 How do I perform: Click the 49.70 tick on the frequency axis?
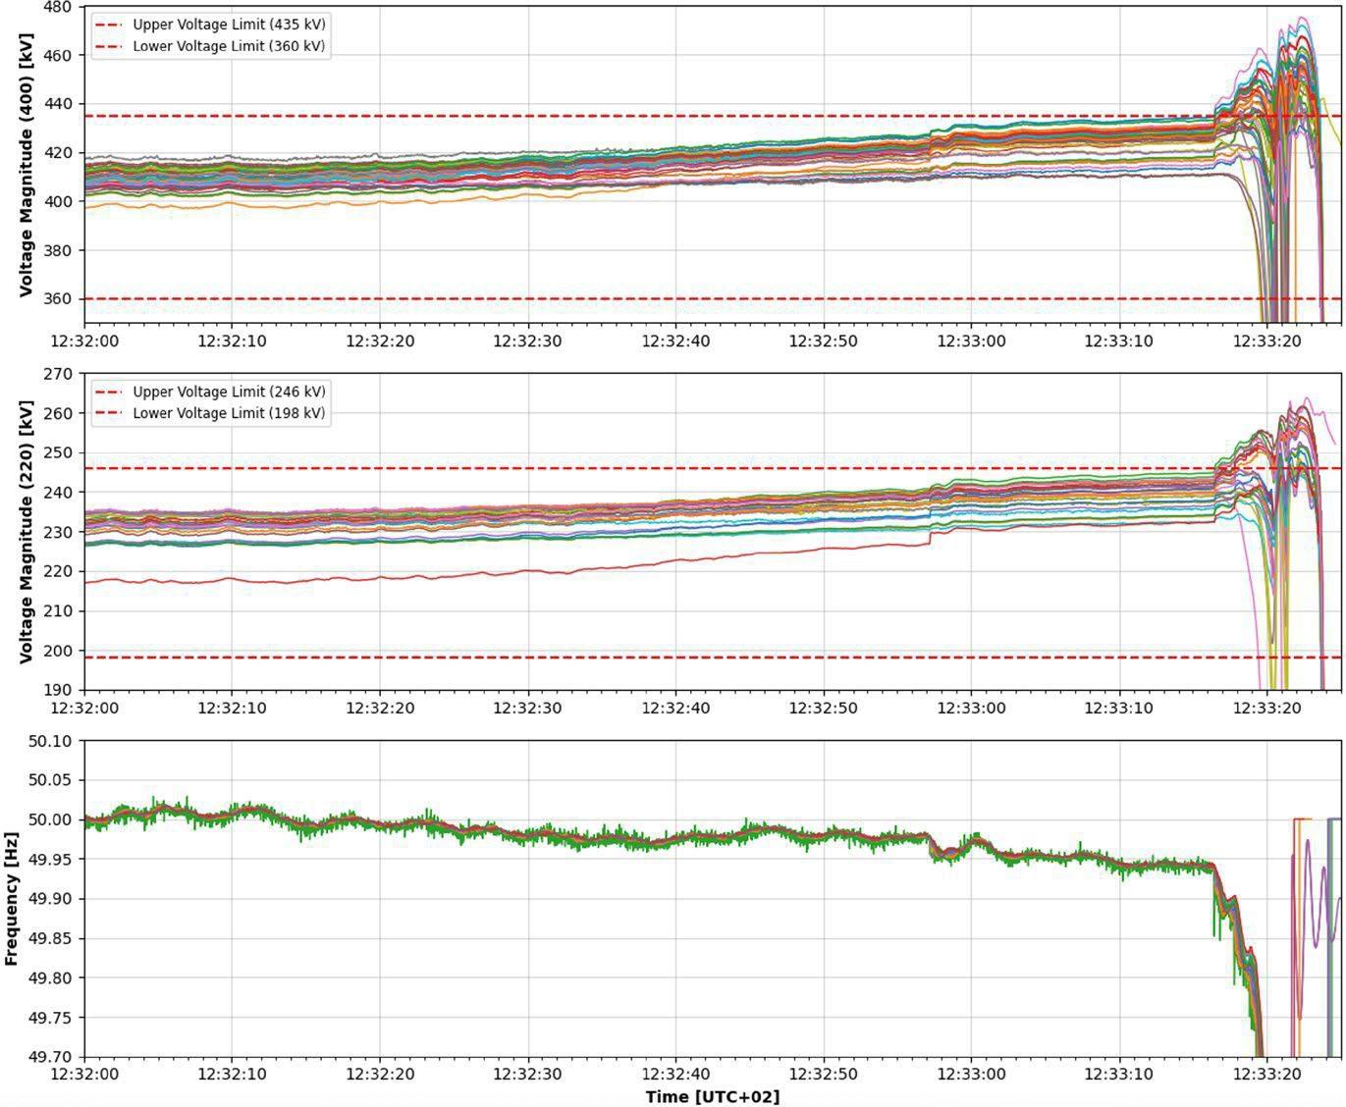tap(50, 1057)
